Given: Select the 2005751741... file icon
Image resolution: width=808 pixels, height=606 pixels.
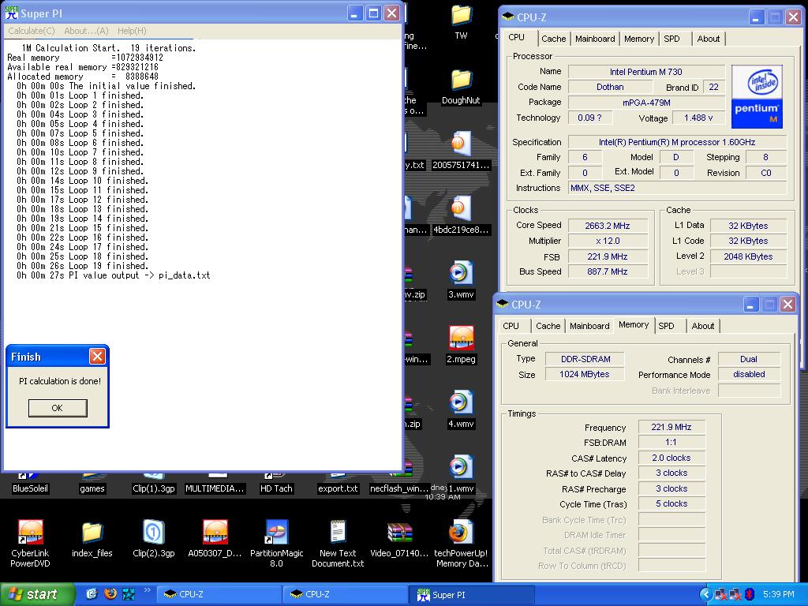Looking at the screenshot, I should click(x=461, y=144).
